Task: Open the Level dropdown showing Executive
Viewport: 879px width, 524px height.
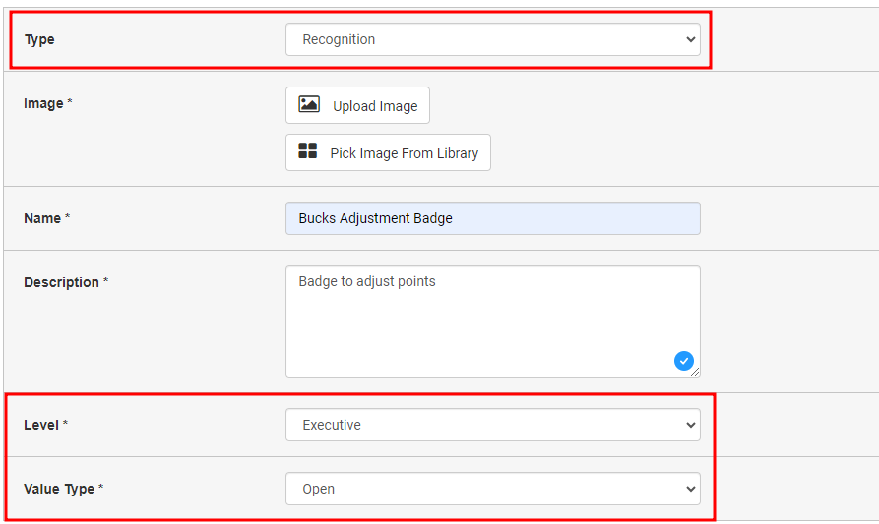Action: click(x=493, y=425)
